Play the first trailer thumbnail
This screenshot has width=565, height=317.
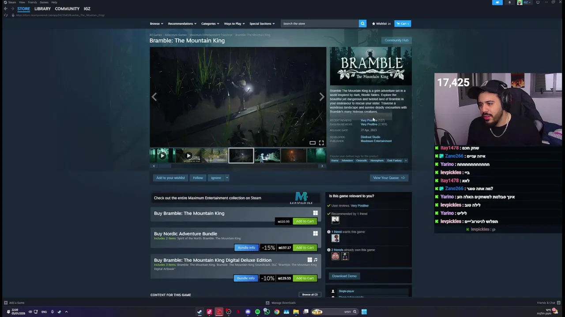click(162, 155)
